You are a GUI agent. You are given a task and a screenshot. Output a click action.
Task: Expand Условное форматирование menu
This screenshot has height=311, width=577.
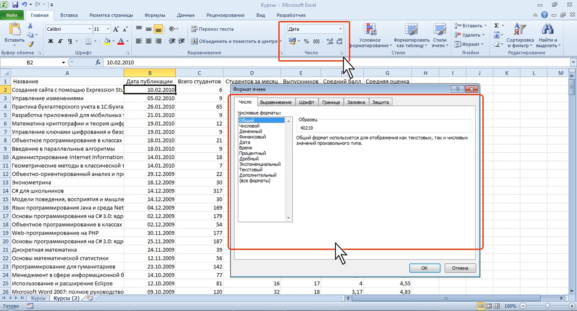coord(371,35)
